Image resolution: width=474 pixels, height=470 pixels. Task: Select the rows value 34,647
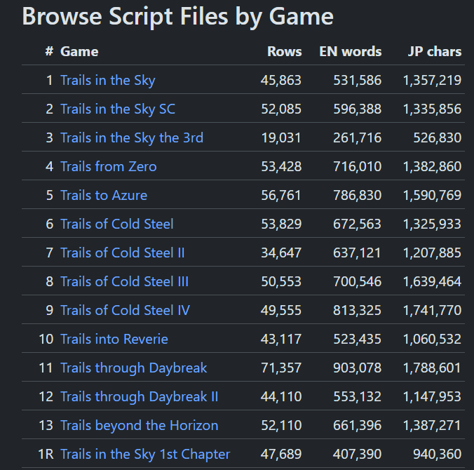tap(281, 253)
